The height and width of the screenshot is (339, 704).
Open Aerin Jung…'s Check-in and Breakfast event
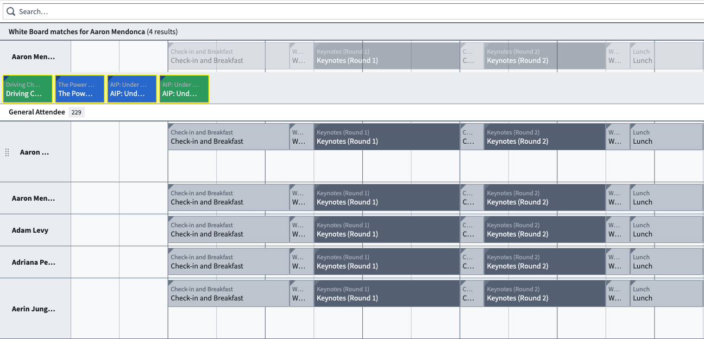pyautogui.click(x=228, y=294)
